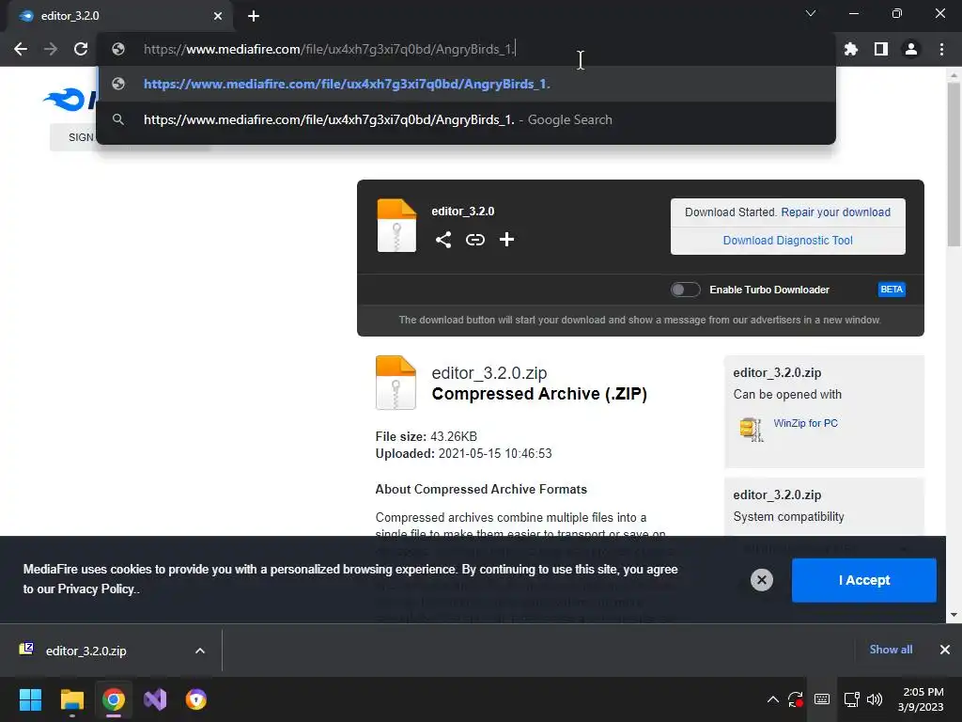Screen dimensions: 962x722
Task: Choose the mediafire URL autocomplete suggestion
Action: pyautogui.click(x=466, y=84)
